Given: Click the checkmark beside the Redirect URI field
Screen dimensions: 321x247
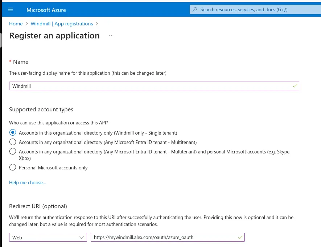Looking at the screenshot, I should click(240, 237).
